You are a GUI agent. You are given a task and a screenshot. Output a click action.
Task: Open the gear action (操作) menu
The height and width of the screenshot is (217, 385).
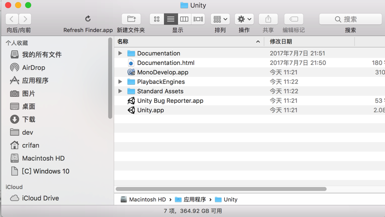[244, 19]
